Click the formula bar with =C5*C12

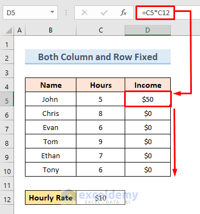click(x=169, y=12)
